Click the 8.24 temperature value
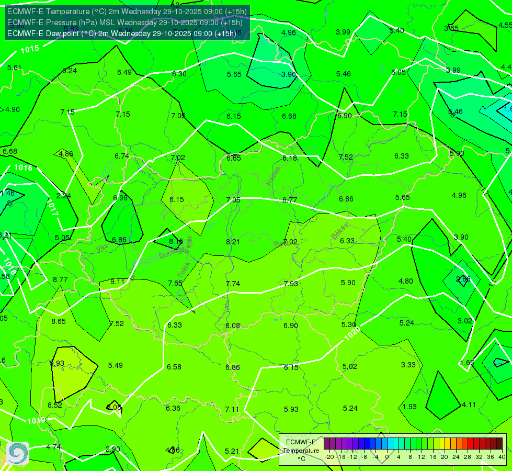The height and width of the screenshot is (471, 512). point(70,71)
